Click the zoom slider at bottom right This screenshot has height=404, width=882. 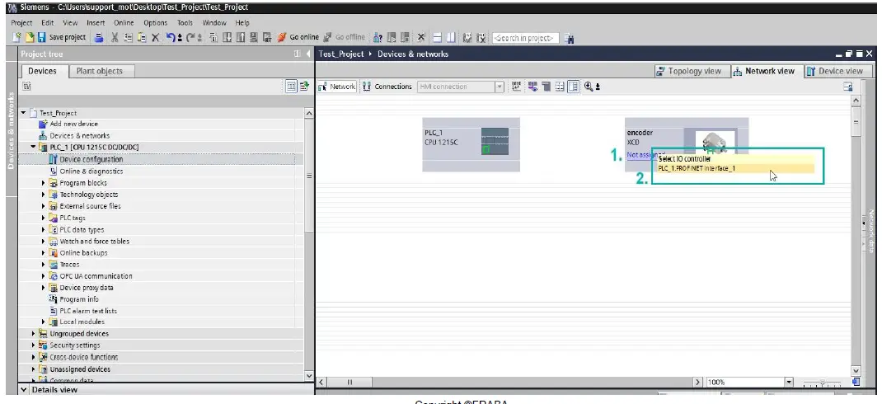click(823, 383)
